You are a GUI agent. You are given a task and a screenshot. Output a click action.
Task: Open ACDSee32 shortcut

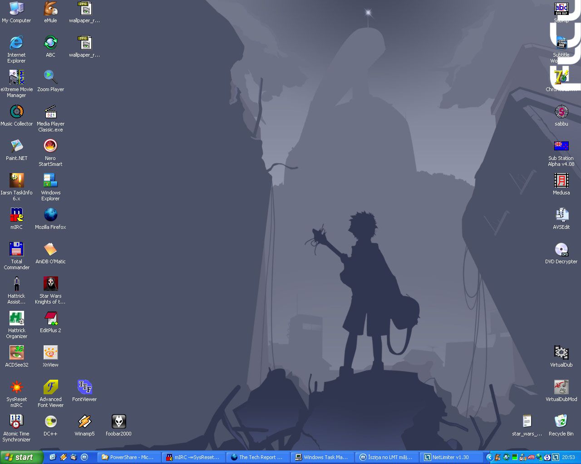pos(16,357)
